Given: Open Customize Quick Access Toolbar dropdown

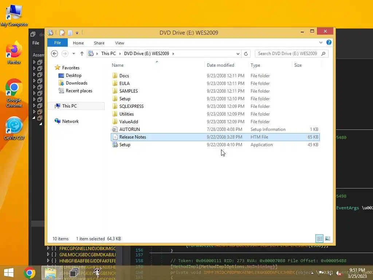Looking at the screenshot, I should (77, 33).
